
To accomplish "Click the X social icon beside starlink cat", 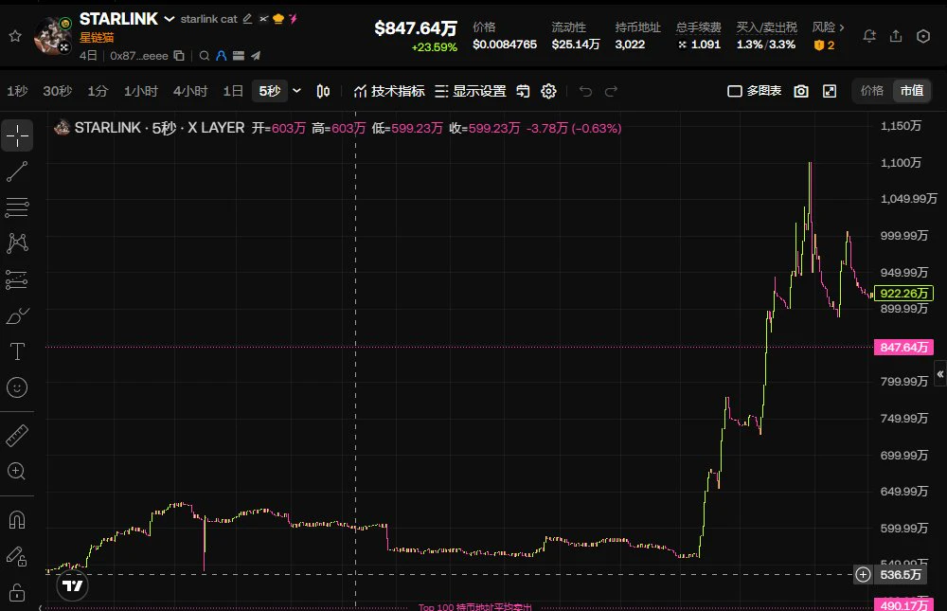I will [x=263, y=19].
